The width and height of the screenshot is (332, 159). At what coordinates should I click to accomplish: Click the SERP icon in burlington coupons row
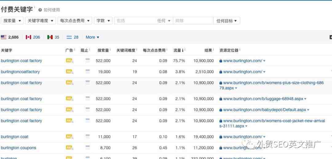point(88,148)
